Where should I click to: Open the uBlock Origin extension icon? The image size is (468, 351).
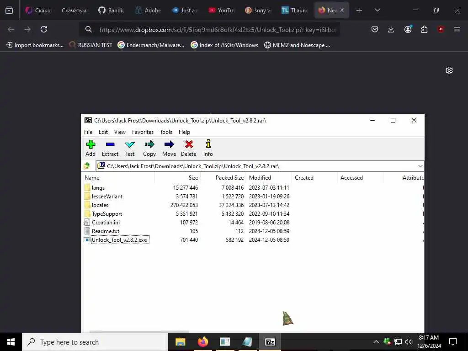[441, 29]
